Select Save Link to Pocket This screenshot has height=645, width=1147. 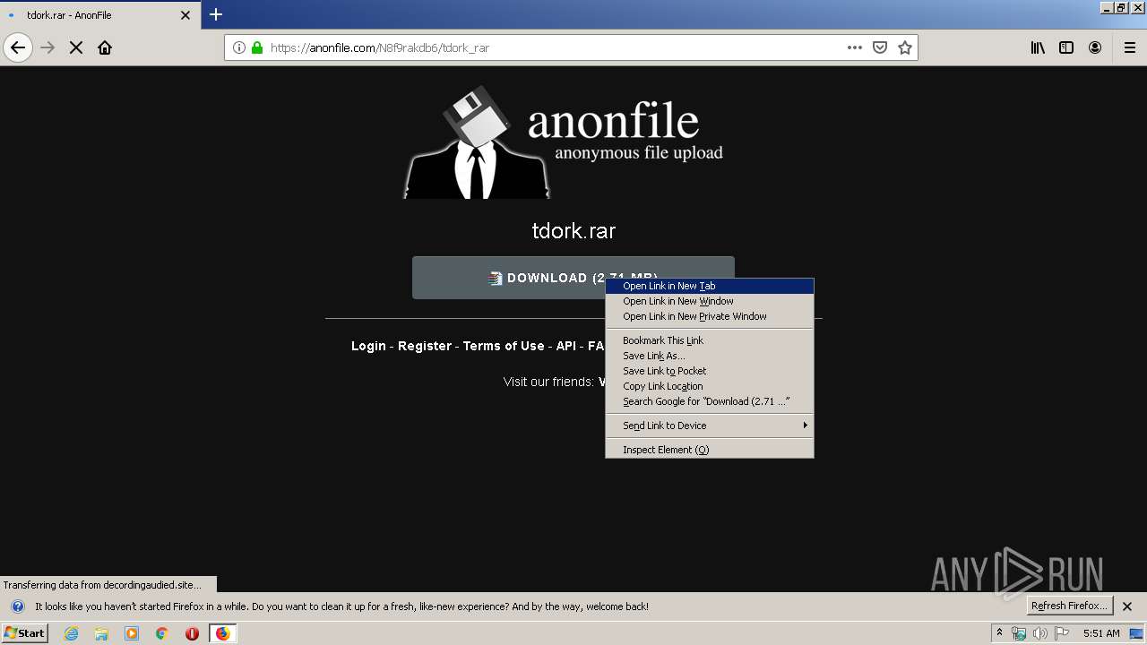click(710, 371)
